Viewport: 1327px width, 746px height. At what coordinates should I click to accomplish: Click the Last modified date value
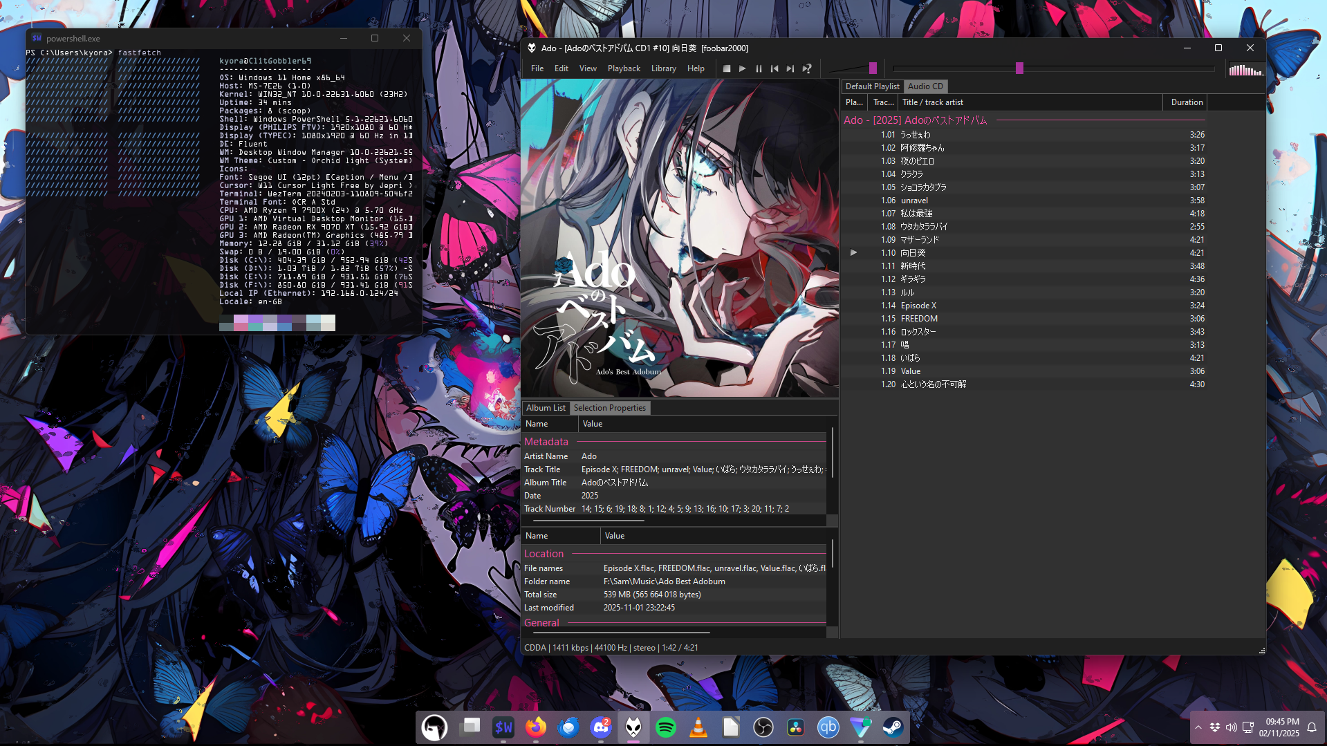pos(639,608)
